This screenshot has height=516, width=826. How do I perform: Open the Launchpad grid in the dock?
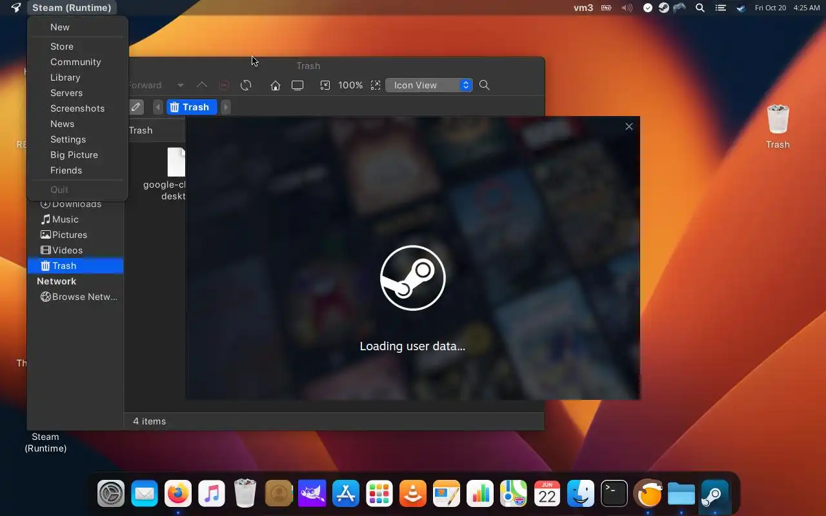(379, 495)
